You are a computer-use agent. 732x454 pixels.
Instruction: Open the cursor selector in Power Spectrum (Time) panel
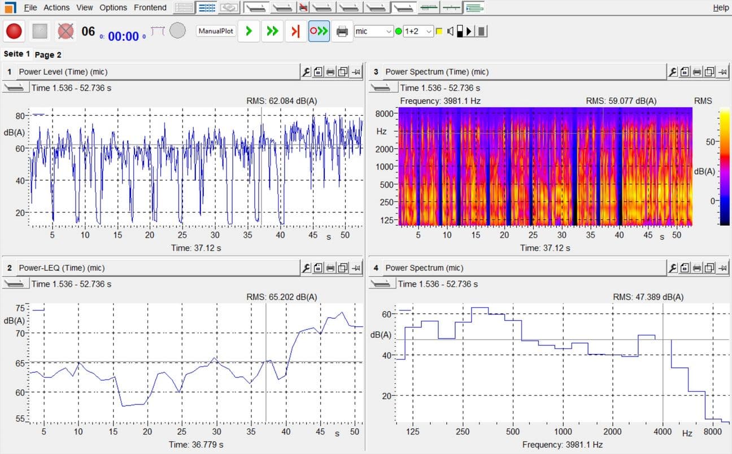382,88
